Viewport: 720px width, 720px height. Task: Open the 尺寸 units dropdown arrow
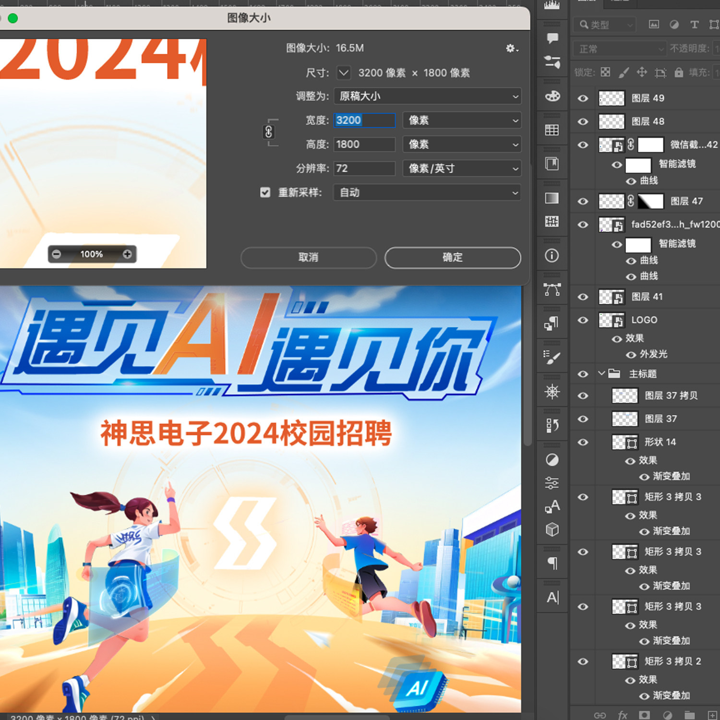(x=344, y=73)
